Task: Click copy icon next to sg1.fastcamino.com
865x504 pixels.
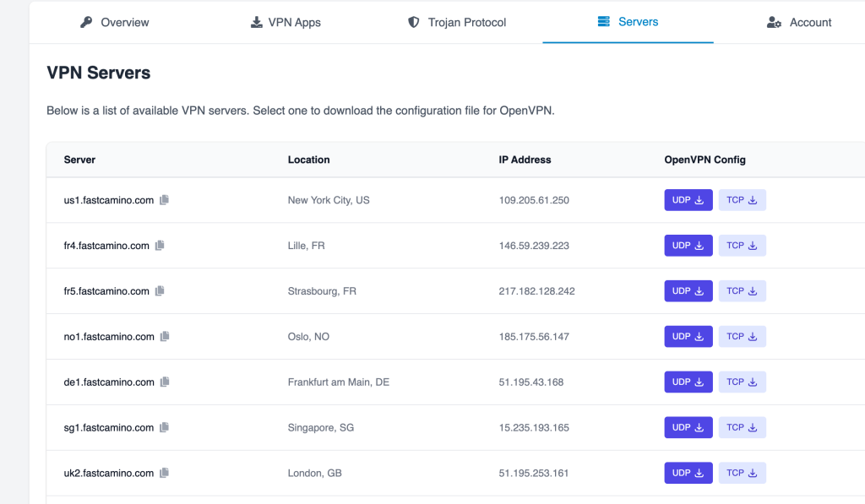Action: [x=165, y=428]
